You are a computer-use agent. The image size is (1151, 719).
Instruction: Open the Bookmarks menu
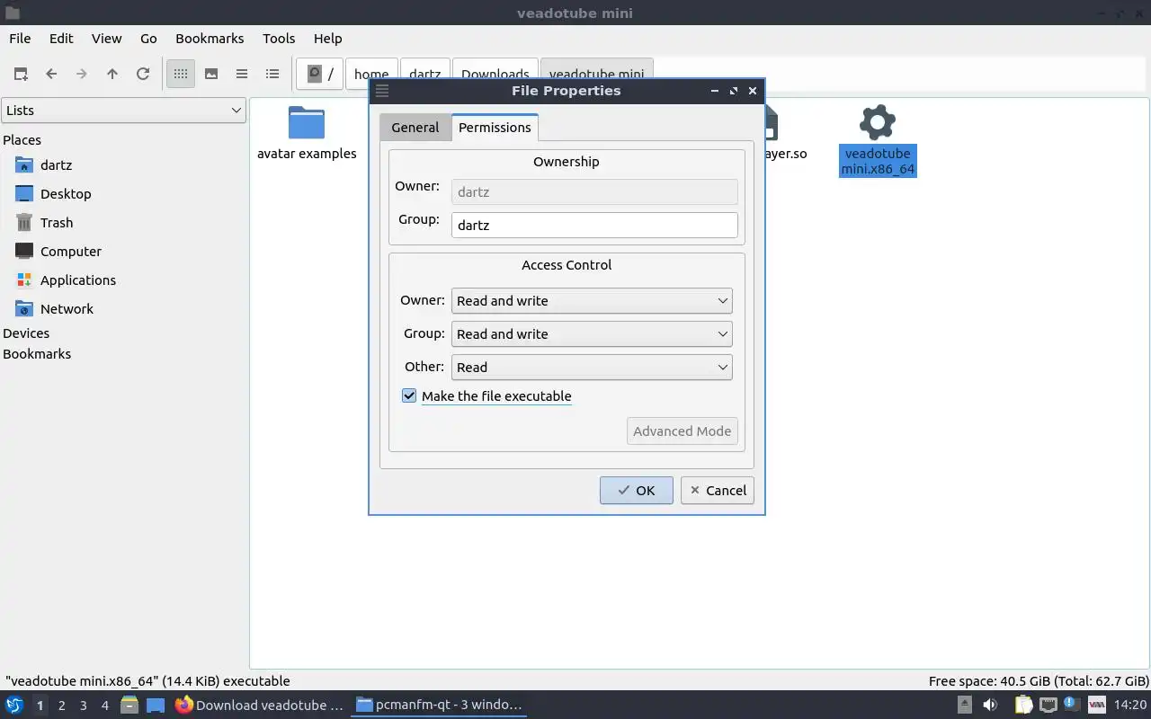click(x=210, y=39)
